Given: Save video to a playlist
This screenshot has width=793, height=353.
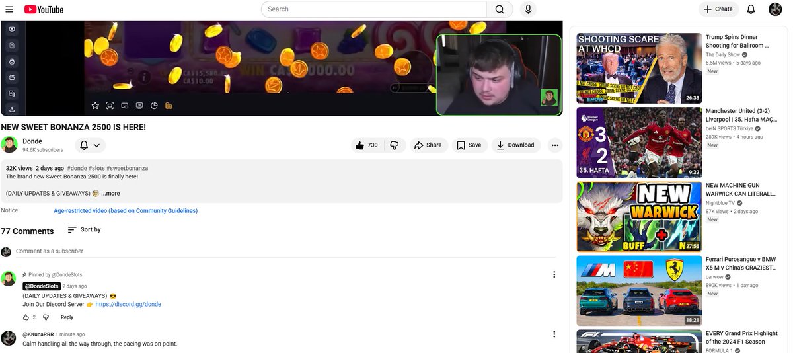Looking at the screenshot, I should 470,145.
